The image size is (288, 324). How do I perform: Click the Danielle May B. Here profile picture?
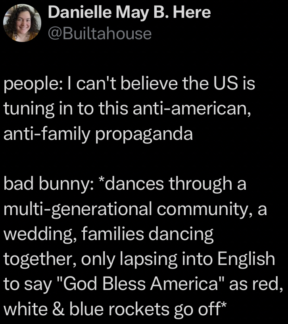coord(23,23)
